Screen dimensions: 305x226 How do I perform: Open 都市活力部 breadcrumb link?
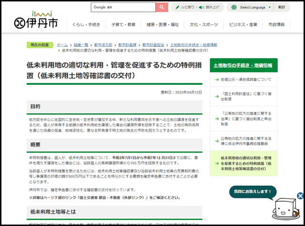(x=103, y=45)
